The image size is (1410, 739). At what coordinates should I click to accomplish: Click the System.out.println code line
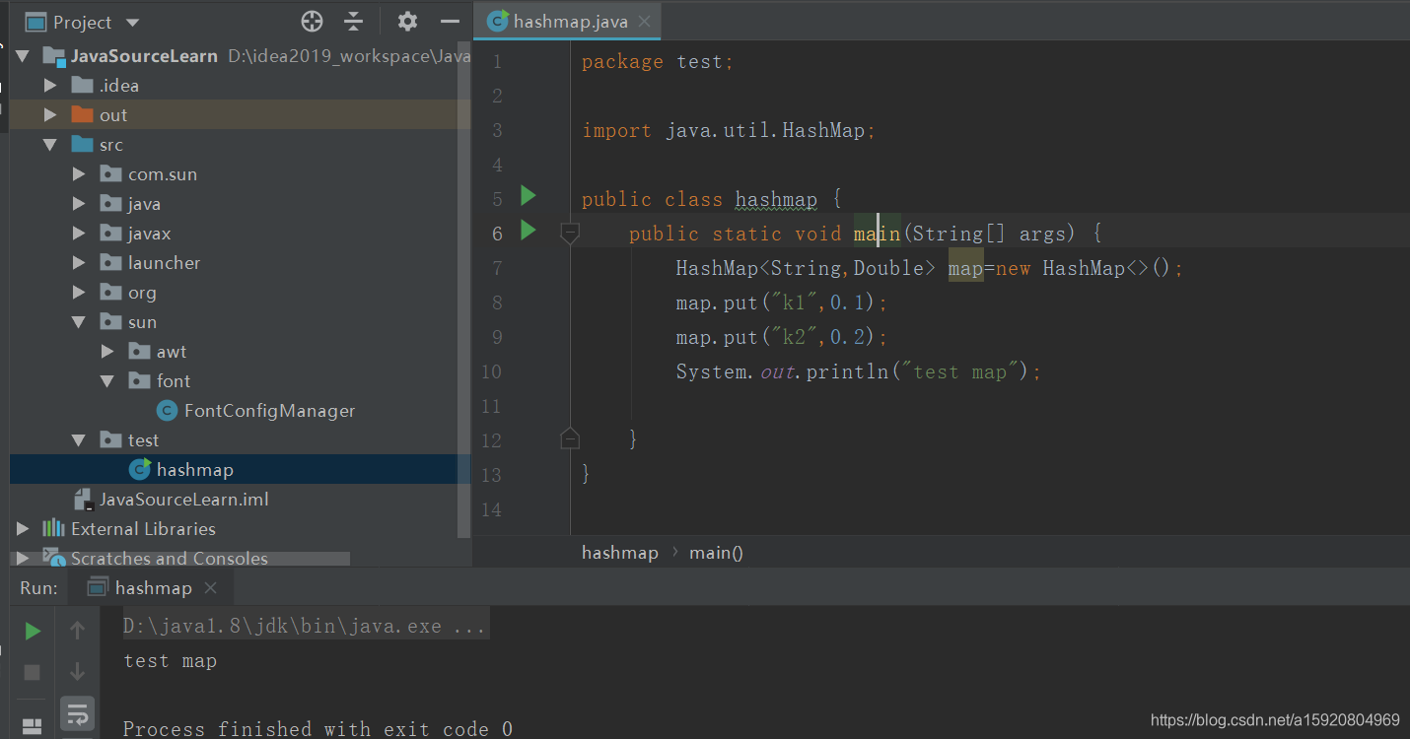click(x=858, y=371)
